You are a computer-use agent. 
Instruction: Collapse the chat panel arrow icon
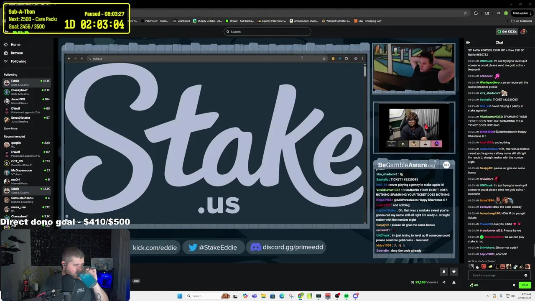(468, 42)
